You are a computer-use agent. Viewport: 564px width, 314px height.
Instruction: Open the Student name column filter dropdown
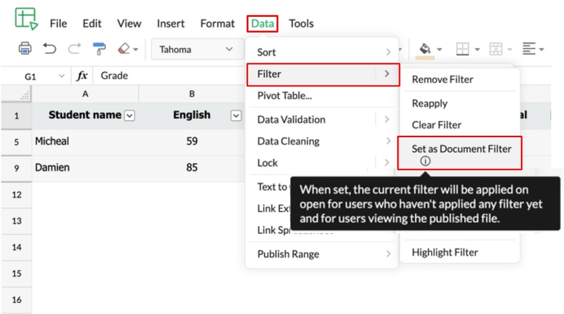pos(129,116)
